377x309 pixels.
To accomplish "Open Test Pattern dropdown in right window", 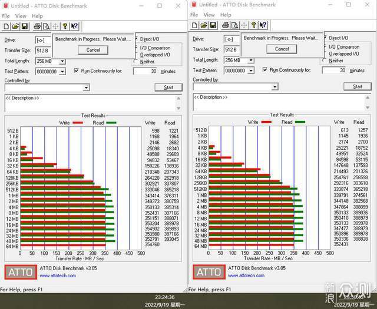I will pyautogui.click(x=251, y=70).
